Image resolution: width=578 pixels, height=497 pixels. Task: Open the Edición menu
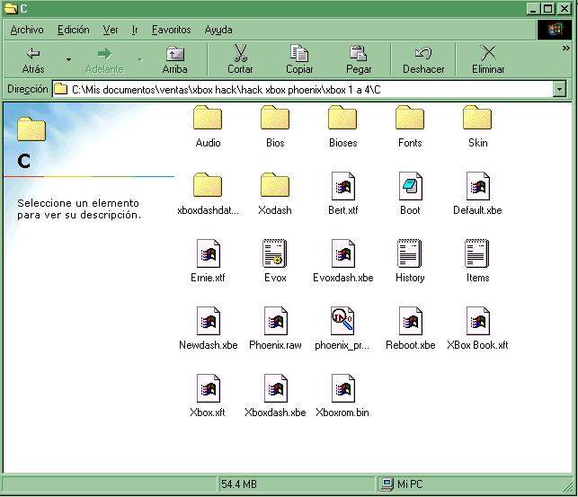[x=74, y=30]
